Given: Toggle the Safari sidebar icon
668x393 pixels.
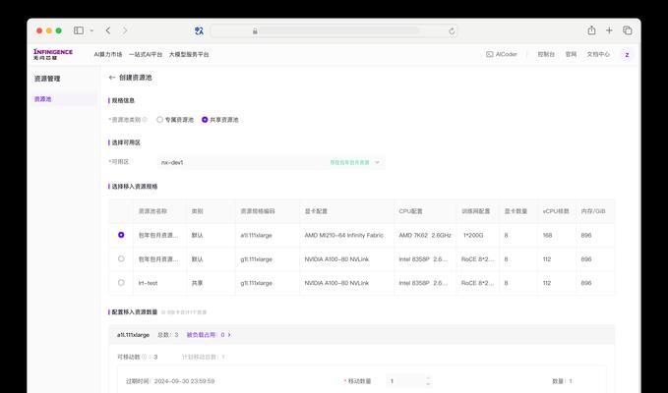Looking at the screenshot, I should [x=79, y=30].
